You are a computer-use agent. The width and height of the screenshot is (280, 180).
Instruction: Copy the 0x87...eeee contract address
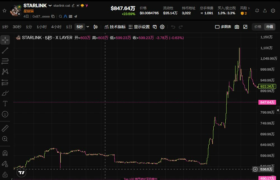point(53,16)
